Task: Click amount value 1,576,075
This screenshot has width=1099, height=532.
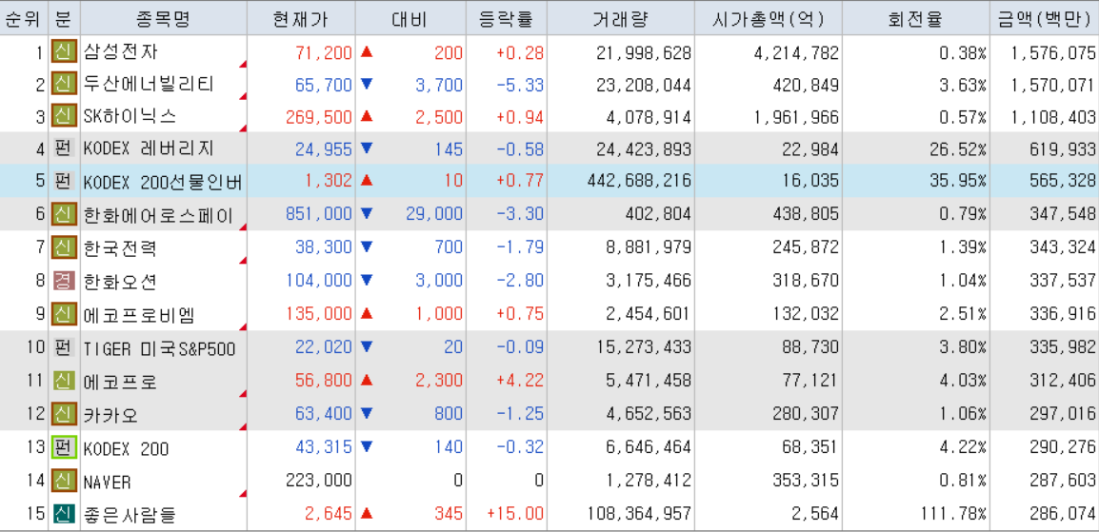Action: point(1052,52)
